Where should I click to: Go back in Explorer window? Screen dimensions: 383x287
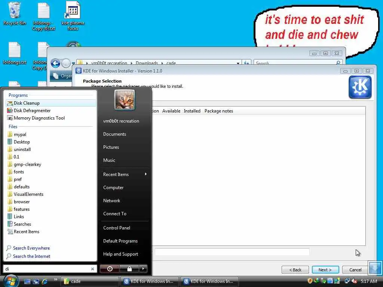55,64
